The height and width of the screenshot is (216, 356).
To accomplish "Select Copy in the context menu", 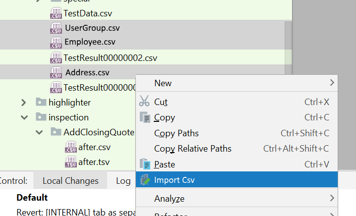I will coord(237,117).
